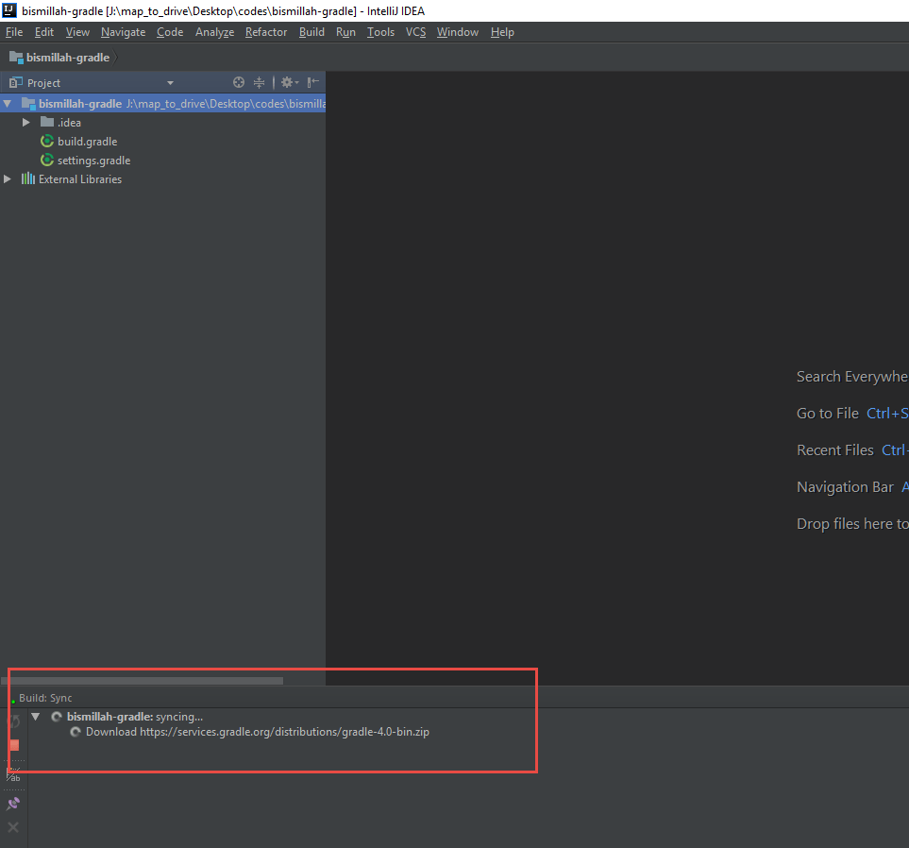This screenshot has width=909, height=848.
Task: Open the Project panel settings gear
Action: (x=289, y=82)
